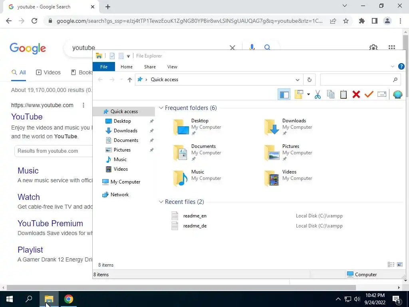
Task: Click the quick access toolbar customize arrow
Action: [128, 56]
